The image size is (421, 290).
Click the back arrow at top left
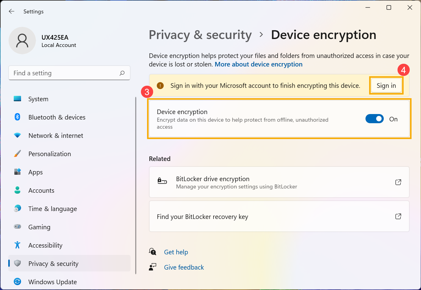11,11
